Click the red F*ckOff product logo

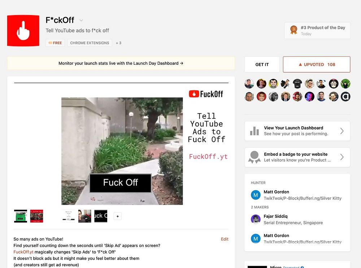(23, 31)
